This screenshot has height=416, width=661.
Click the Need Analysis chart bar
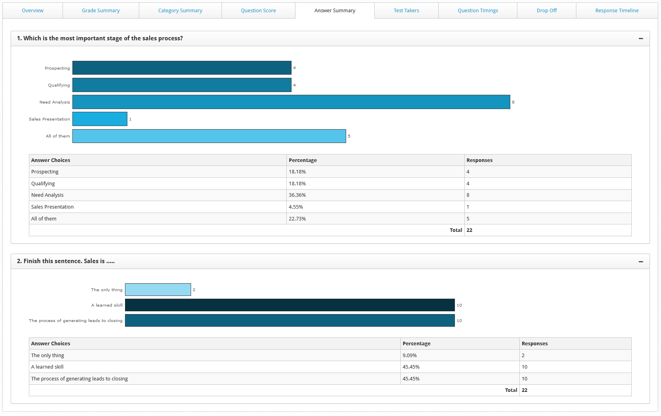click(x=291, y=102)
